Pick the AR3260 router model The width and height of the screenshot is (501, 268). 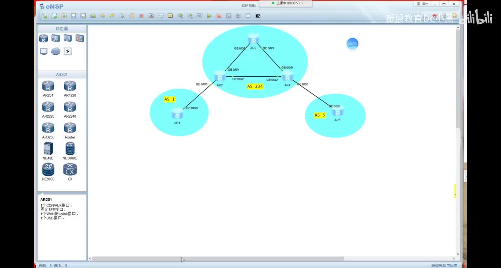48,128
